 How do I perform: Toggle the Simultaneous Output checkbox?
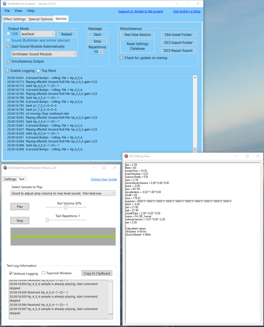8,61
